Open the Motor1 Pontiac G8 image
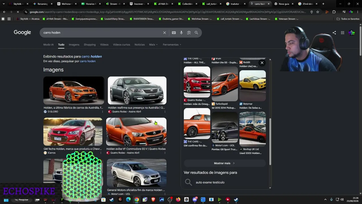This screenshot has height=204, width=362. tap(225, 127)
